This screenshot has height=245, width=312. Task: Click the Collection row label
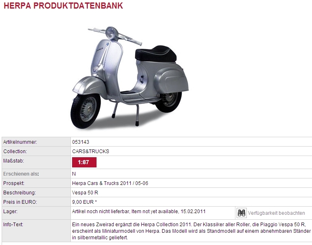pyautogui.click(x=15, y=151)
